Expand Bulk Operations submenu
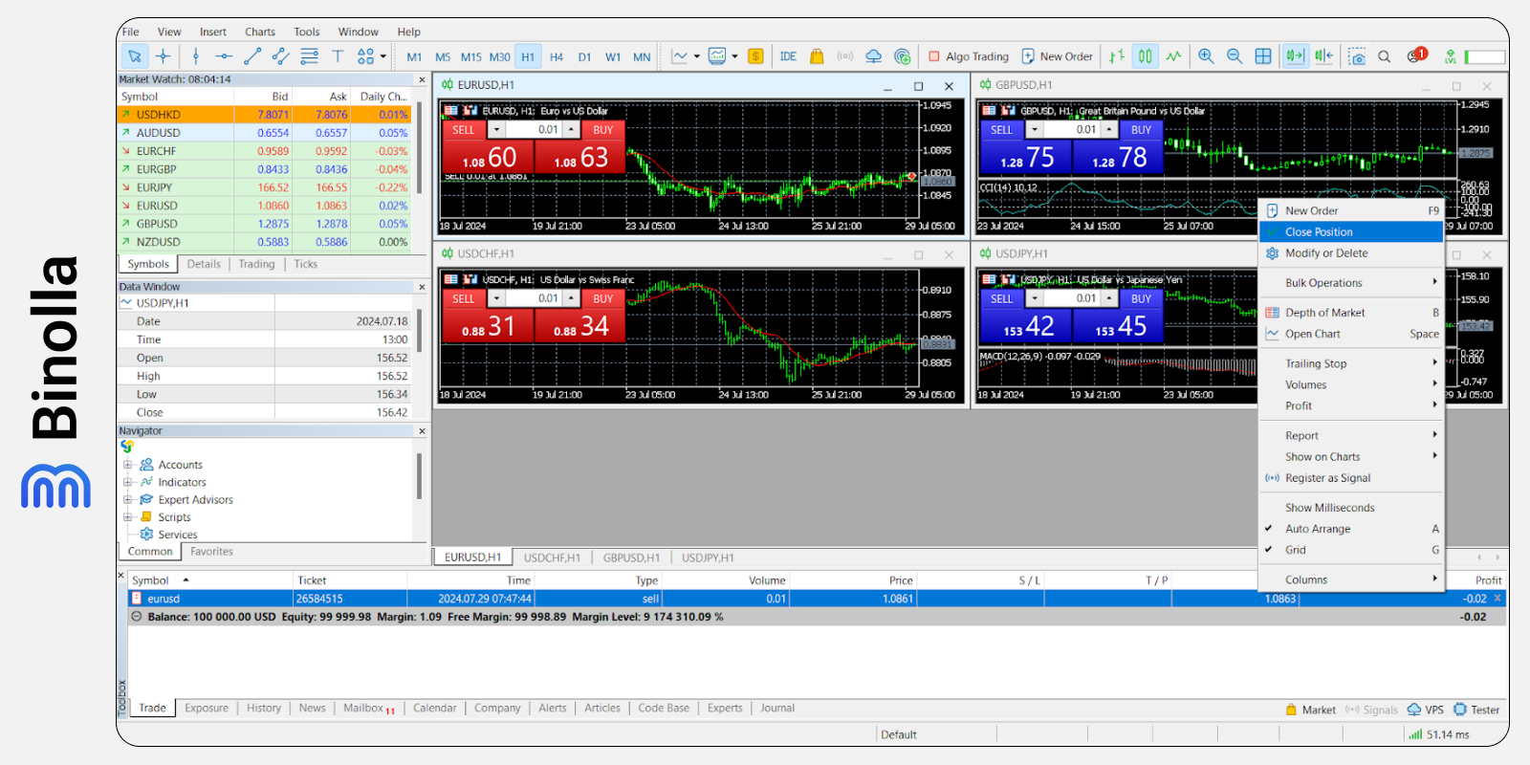 [1350, 283]
